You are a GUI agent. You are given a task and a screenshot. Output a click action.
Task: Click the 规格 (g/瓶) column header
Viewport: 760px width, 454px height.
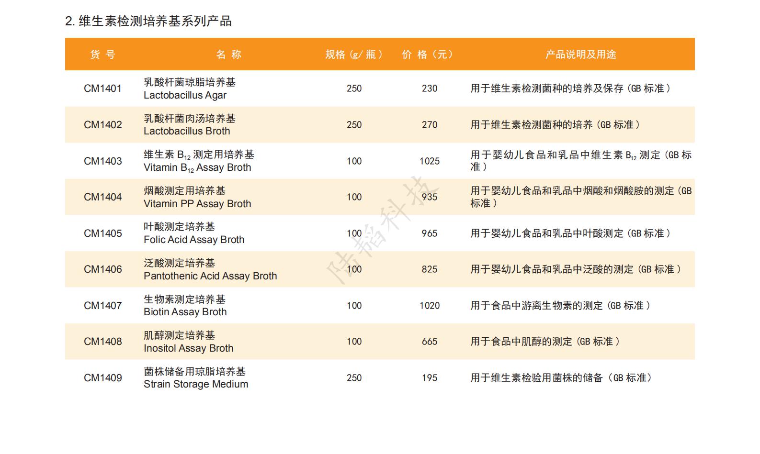[354, 55]
